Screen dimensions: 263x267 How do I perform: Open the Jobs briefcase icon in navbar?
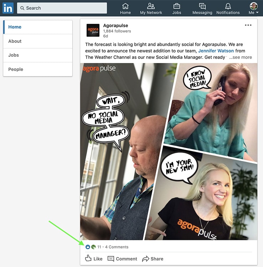(x=176, y=9)
